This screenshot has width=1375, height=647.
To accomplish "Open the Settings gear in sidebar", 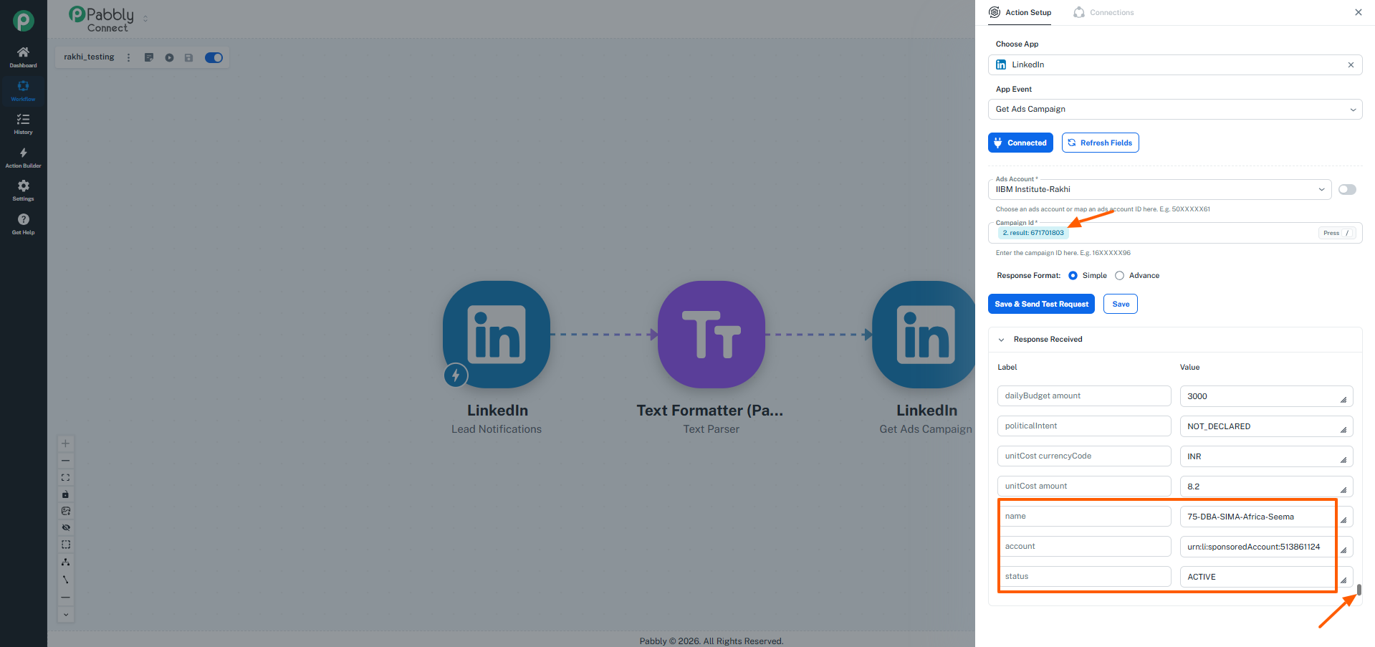I will pyautogui.click(x=23, y=191).
